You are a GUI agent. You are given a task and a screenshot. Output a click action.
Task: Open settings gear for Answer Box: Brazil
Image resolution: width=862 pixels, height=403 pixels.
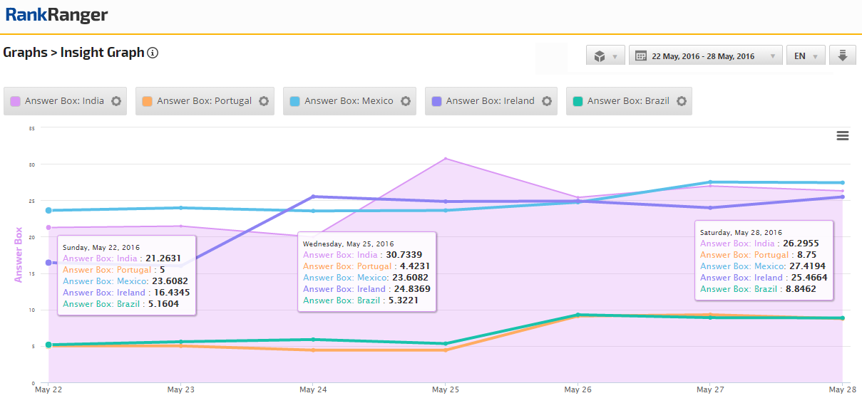pos(682,101)
